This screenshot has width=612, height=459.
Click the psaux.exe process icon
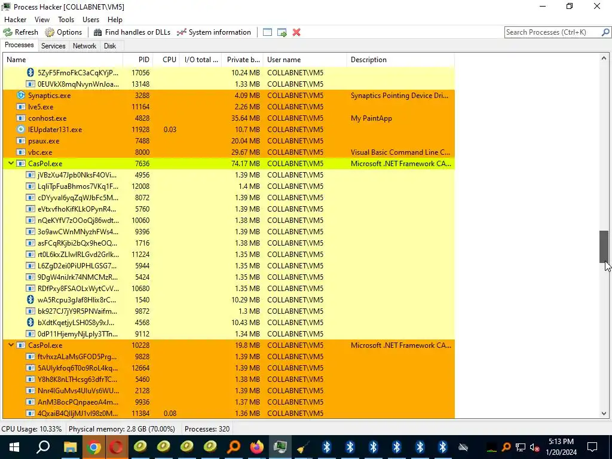click(x=21, y=141)
